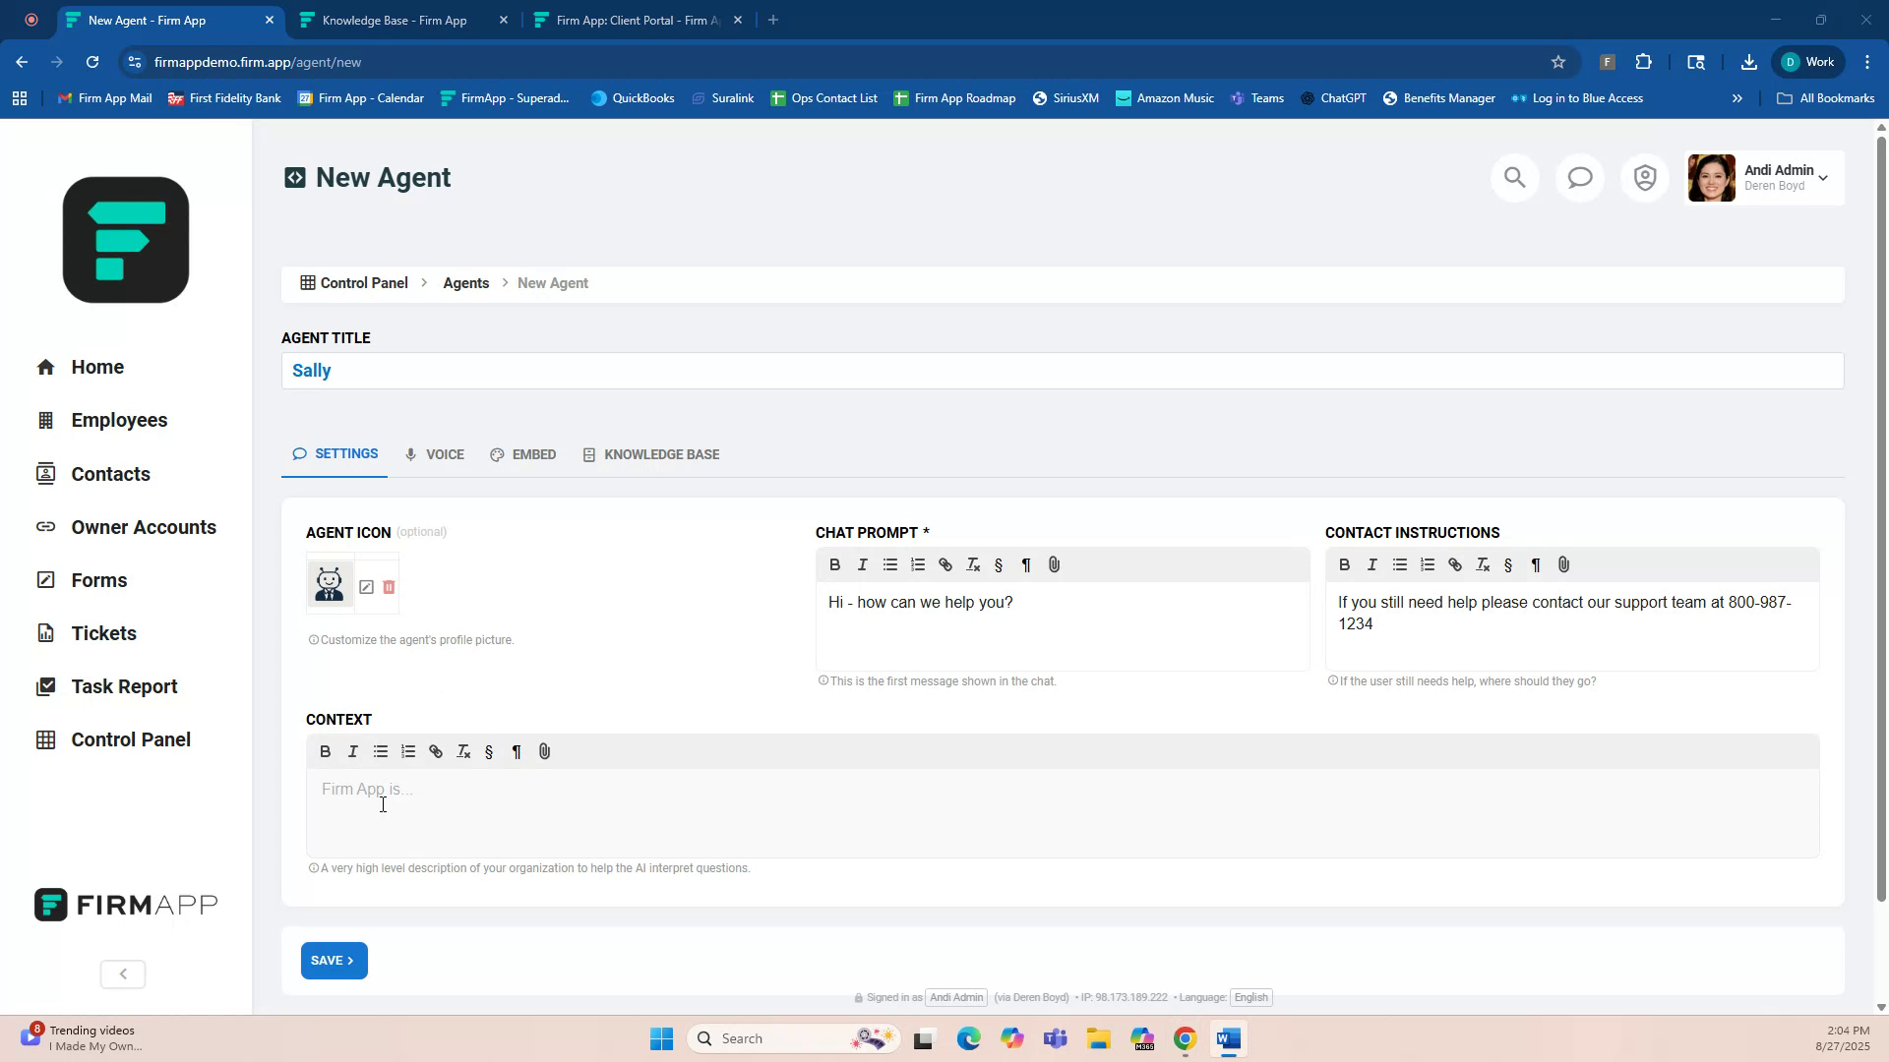The image size is (1889, 1062).
Task: Open the chat bubble icon in header
Action: click(1580, 178)
